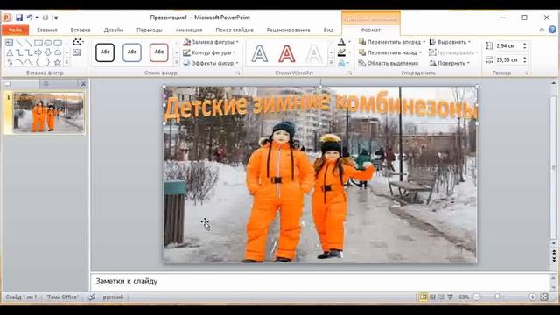Viewport: 560px width, 315px height.
Task: Apply the black outline Абв shape style
Action: click(105, 52)
